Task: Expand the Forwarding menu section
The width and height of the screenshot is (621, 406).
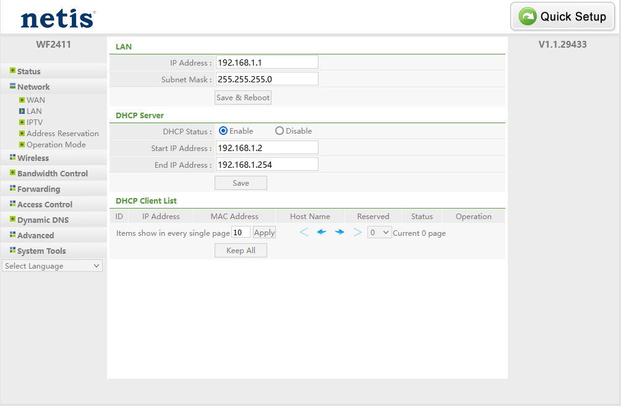Action: [38, 189]
